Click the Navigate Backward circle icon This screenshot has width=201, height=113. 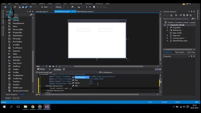point(5,7)
